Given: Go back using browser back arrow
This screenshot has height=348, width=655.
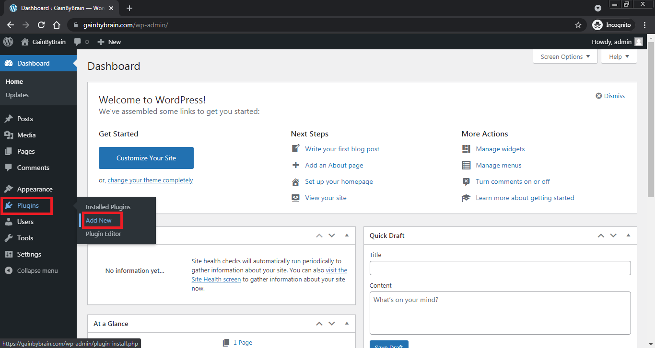Looking at the screenshot, I should click(11, 25).
